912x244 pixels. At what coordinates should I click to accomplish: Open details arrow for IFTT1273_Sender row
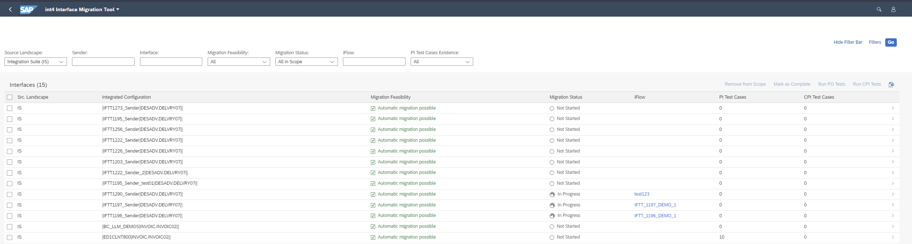[892, 108]
